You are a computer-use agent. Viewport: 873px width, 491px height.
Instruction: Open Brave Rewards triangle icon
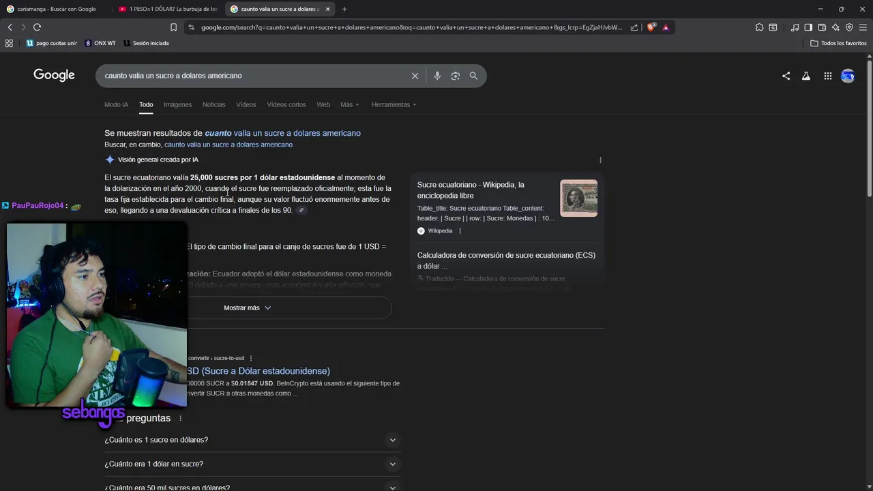point(666,27)
